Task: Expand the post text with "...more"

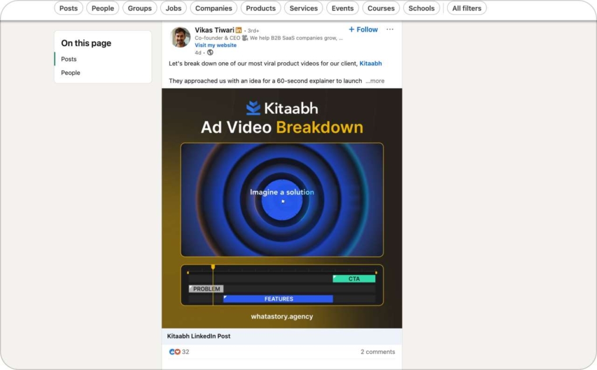Action: point(375,81)
